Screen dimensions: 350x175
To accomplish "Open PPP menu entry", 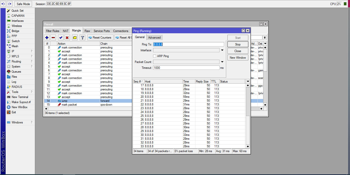I will click(x=14, y=36).
